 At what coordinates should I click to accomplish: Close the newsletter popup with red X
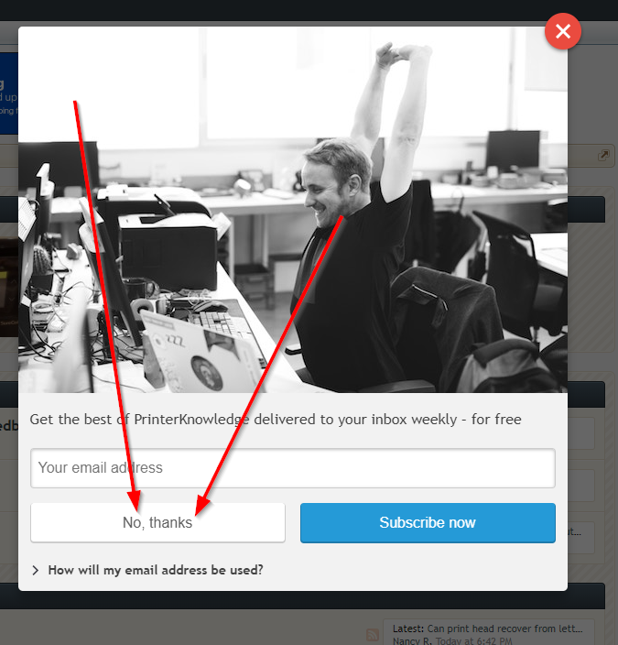562,31
